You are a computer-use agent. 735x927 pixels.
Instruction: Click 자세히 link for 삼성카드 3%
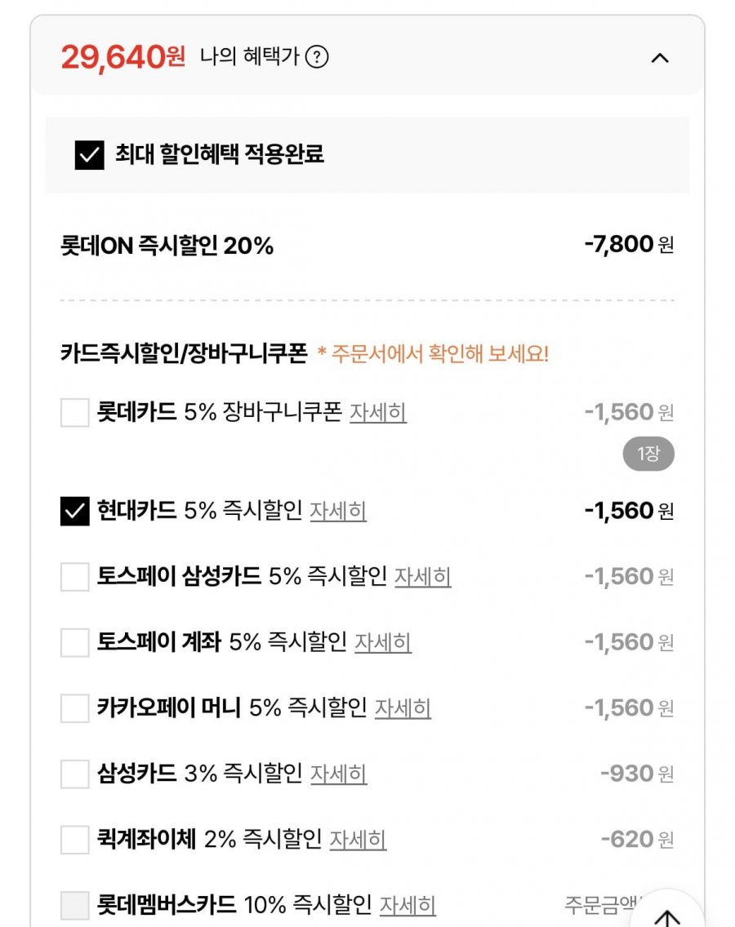(x=338, y=774)
